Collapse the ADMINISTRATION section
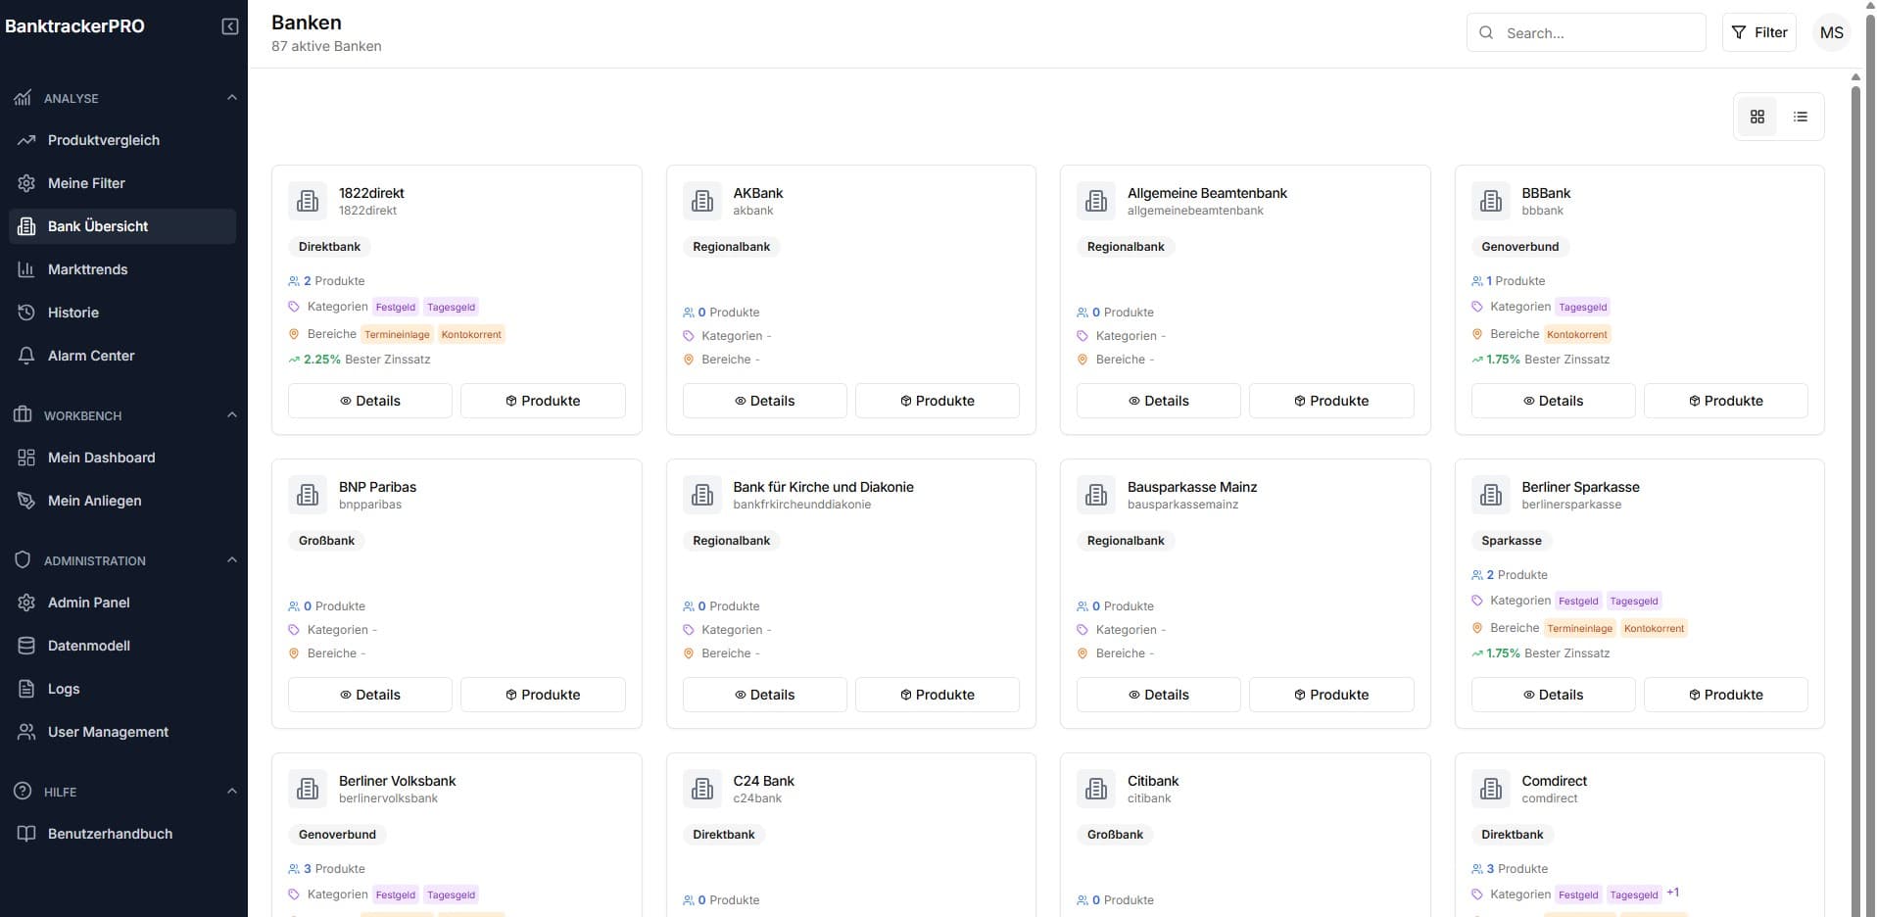This screenshot has width=1877, height=917. (x=232, y=559)
